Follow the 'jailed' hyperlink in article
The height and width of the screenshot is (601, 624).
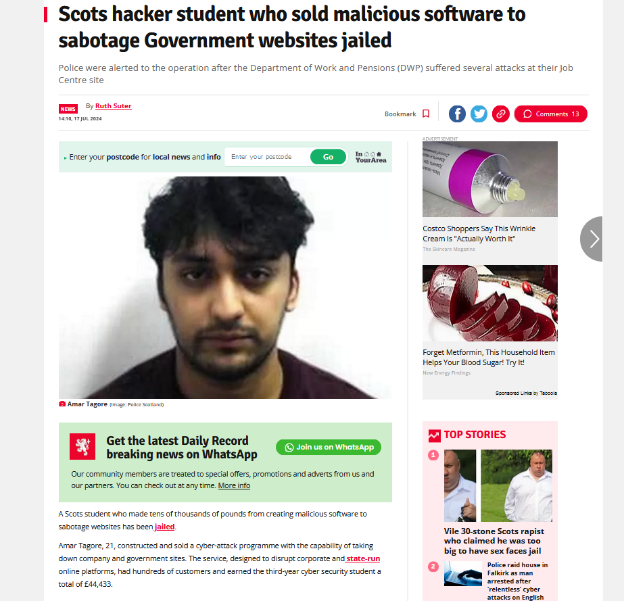pos(164,527)
